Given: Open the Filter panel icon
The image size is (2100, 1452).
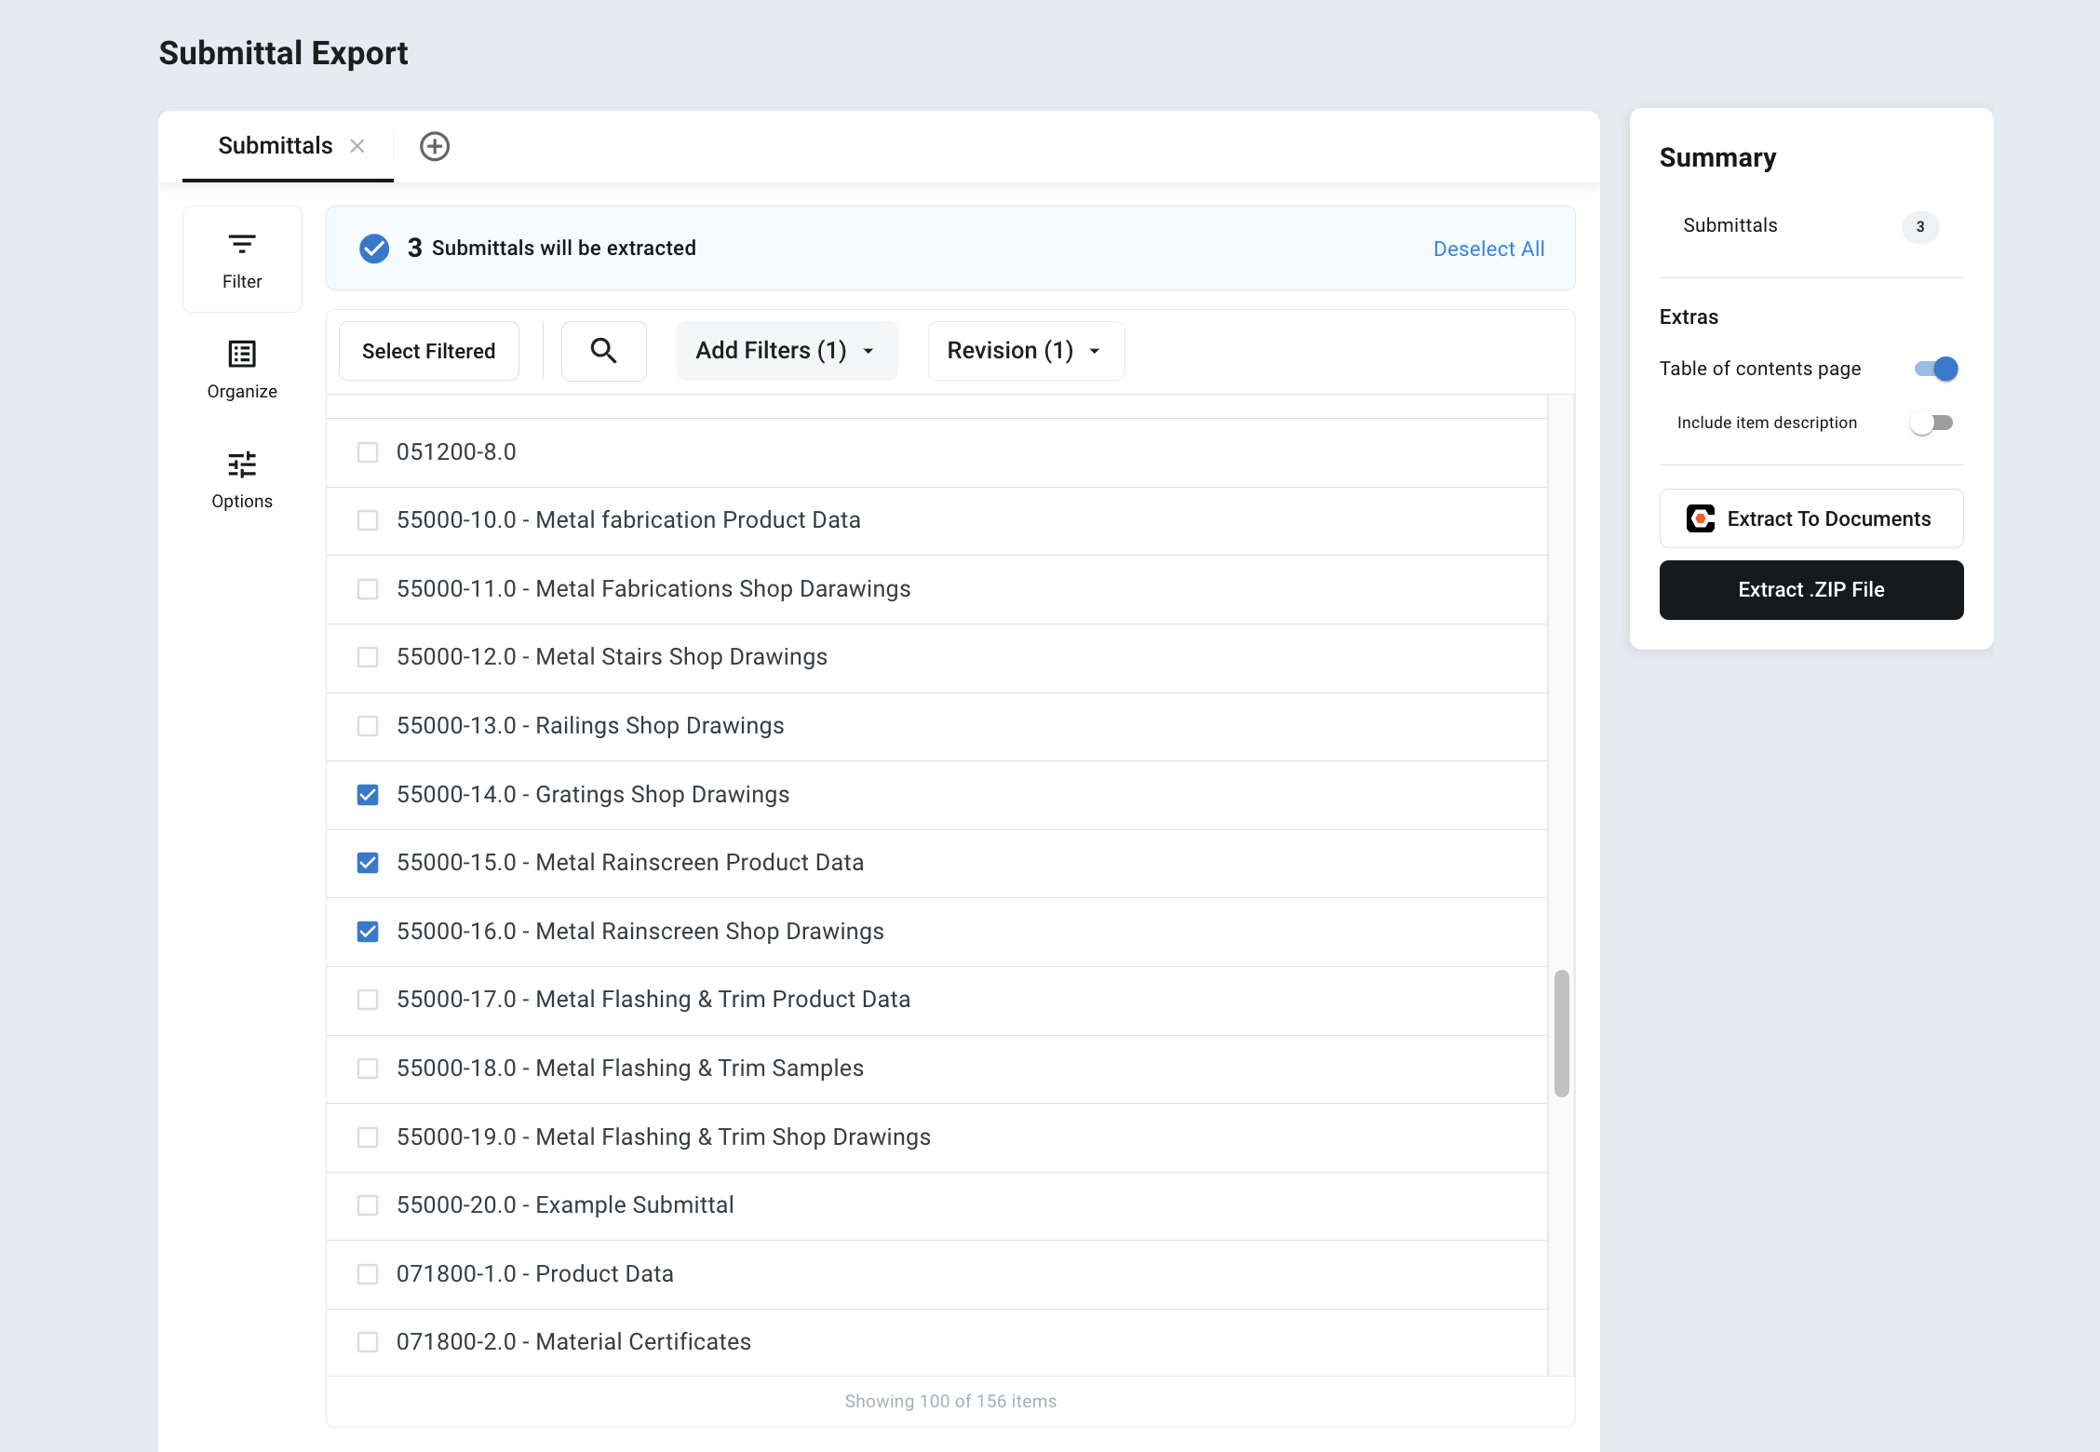Looking at the screenshot, I should [x=242, y=246].
